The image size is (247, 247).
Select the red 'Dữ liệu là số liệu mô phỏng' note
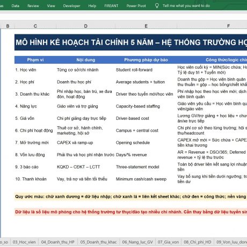pos(130,212)
